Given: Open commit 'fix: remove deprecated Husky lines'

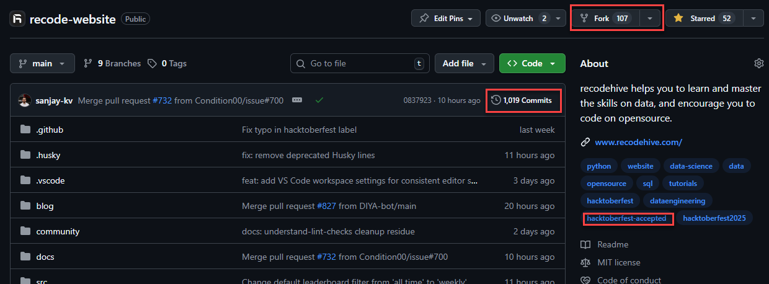Looking at the screenshot, I should [x=308, y=155].
